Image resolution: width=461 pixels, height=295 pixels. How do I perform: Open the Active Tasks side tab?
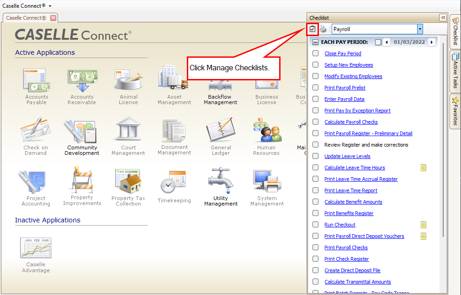pyautogui.click(x=456, y=71)
